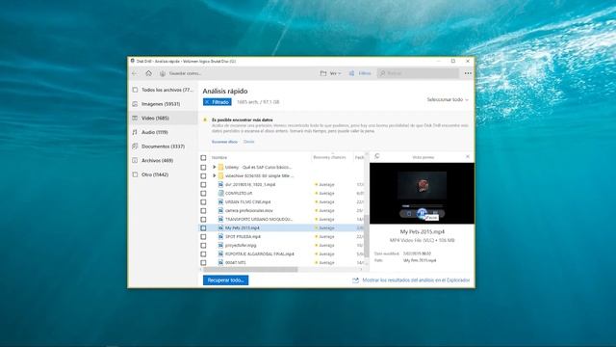This screenshot has width=616, height=347.
Task: Click the Ver folder icon
Action: (323, 73)
